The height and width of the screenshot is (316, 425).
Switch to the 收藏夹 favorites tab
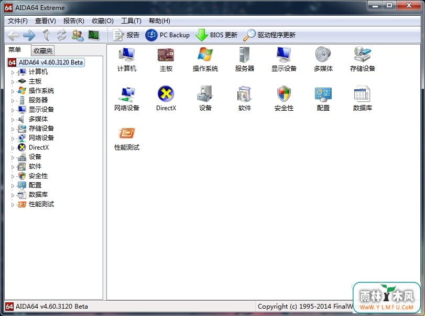pos(43,51)
